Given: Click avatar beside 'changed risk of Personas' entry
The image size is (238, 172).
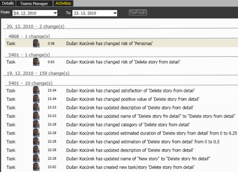Looking at the screenshot, I should [36, 44].
